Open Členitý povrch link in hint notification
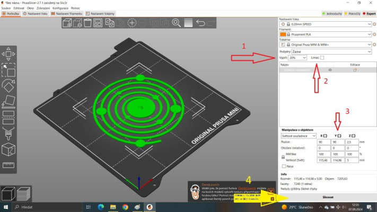The image size is (377, 212). pos(247,189)
